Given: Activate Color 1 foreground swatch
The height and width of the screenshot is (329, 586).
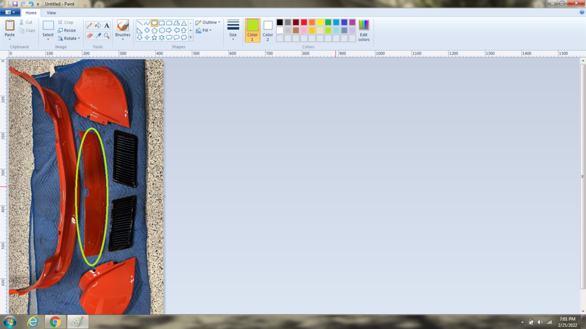Looking at the screenshot, I should point(252,30).
